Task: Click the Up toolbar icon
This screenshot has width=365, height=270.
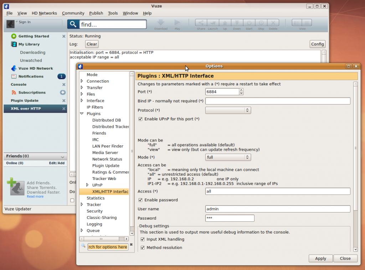Action: pos(225,23)
